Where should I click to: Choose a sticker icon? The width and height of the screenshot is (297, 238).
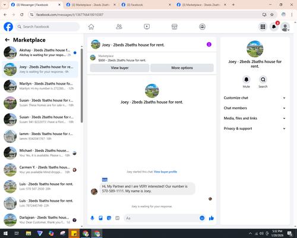pyautogui.click(x=109, y=218)
